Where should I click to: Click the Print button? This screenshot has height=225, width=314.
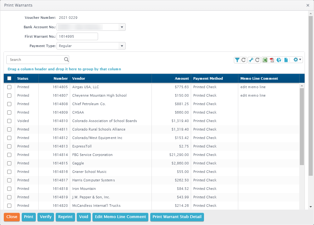tap(29, 217)
